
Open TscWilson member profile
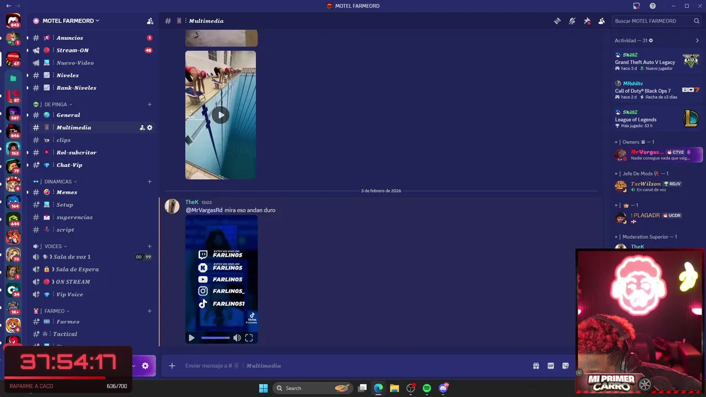645,184
